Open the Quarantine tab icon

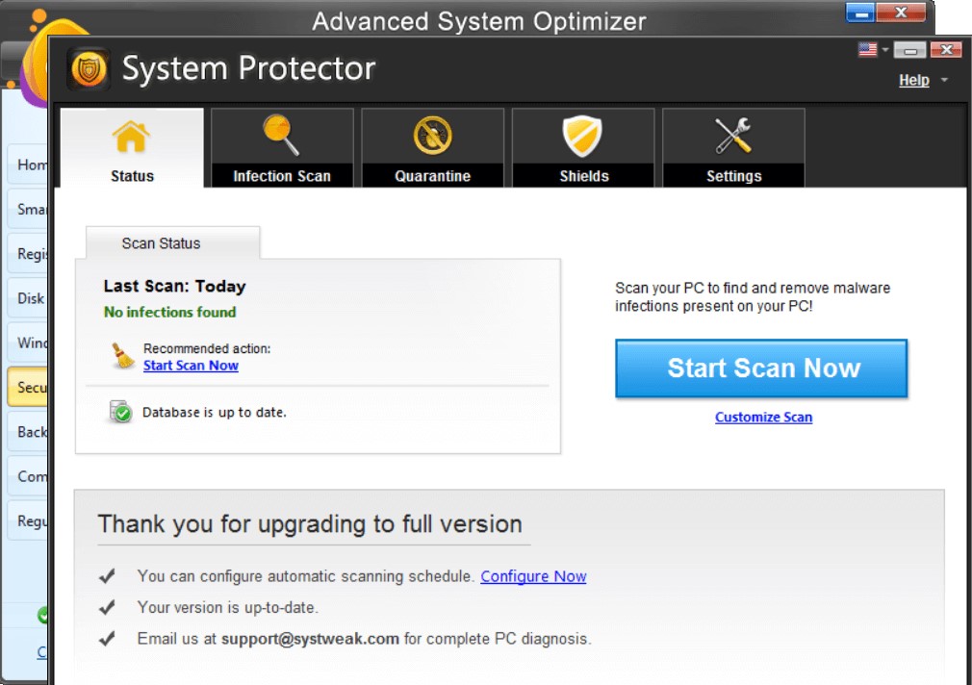click(x=431, y=137)
